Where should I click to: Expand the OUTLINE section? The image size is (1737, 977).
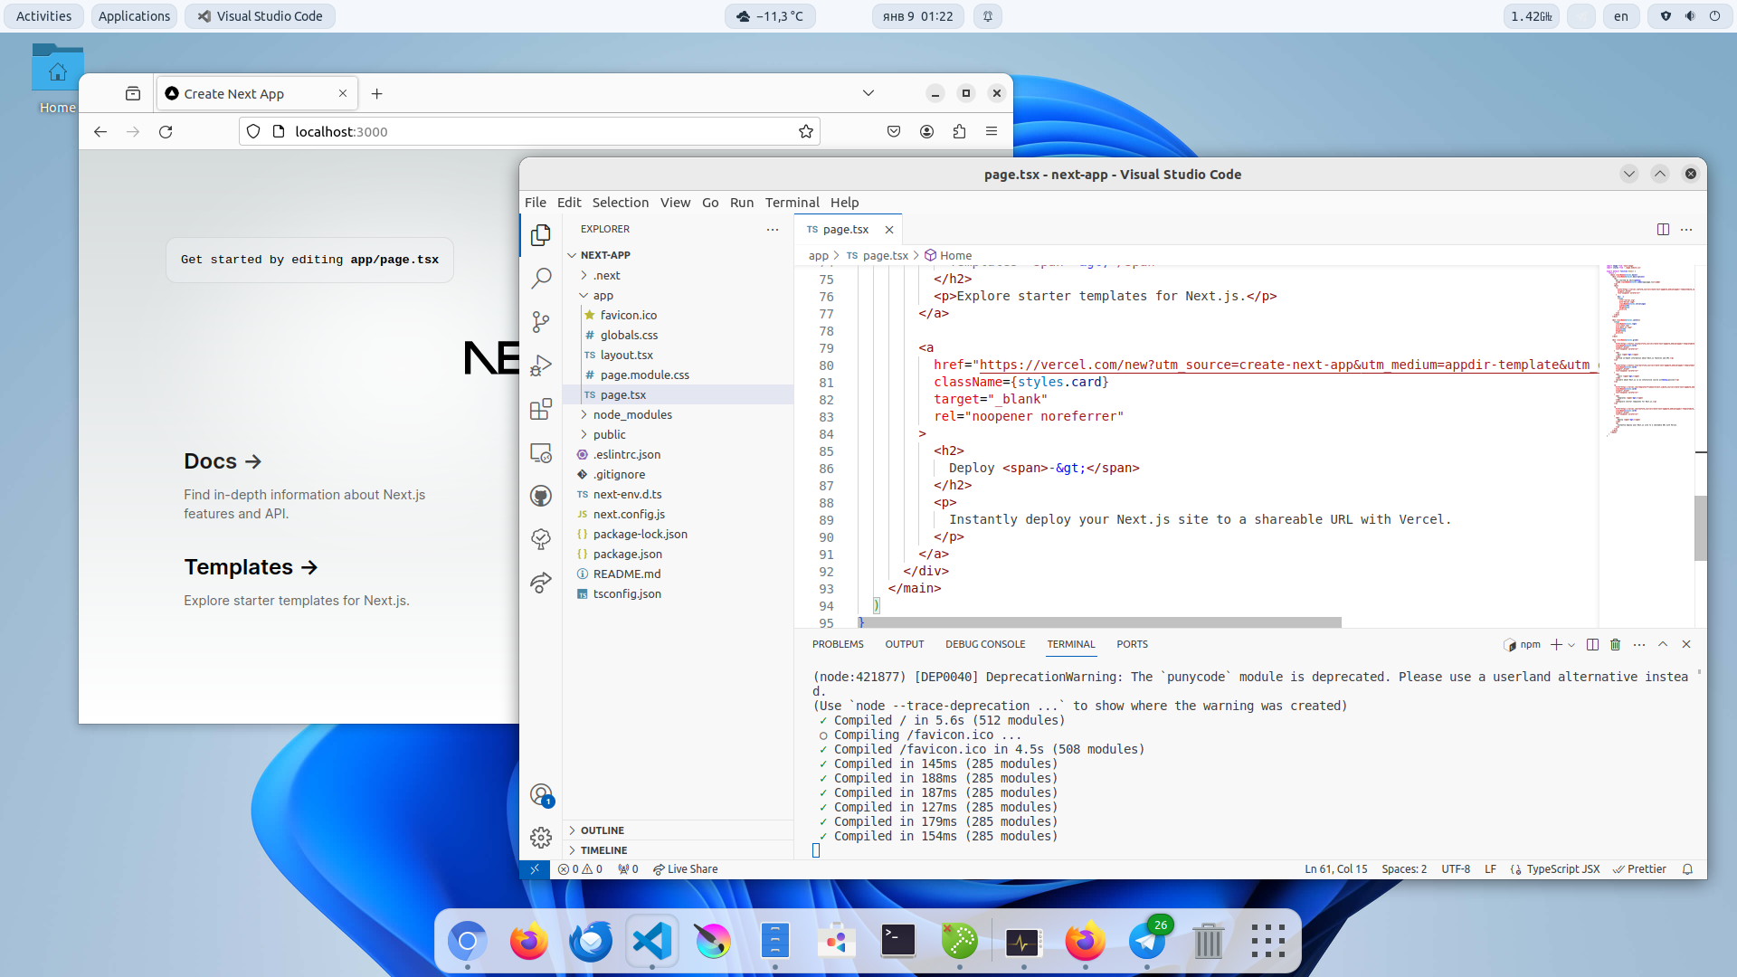[x=679, y=830]
